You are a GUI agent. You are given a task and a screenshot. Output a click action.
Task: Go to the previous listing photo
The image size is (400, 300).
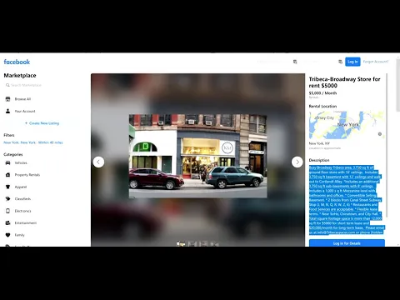click(x=98, y=162)
